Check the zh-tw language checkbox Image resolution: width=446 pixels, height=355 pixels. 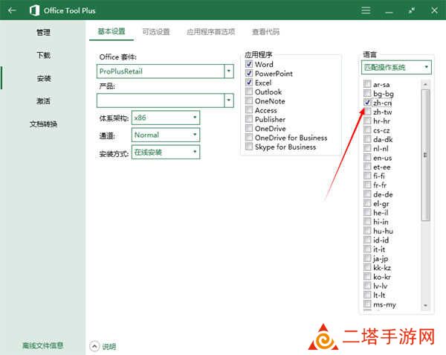coord(367,112)
